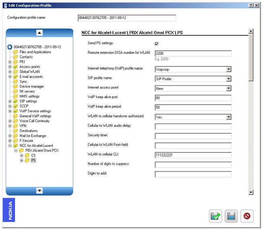Image resolution: width=262 pixels, height=230 pixels.
Task: Click the Configuration profile name field
Action: coord(127,18)
